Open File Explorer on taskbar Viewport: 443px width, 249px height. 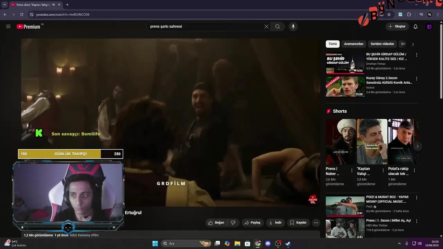click(237, 243)
